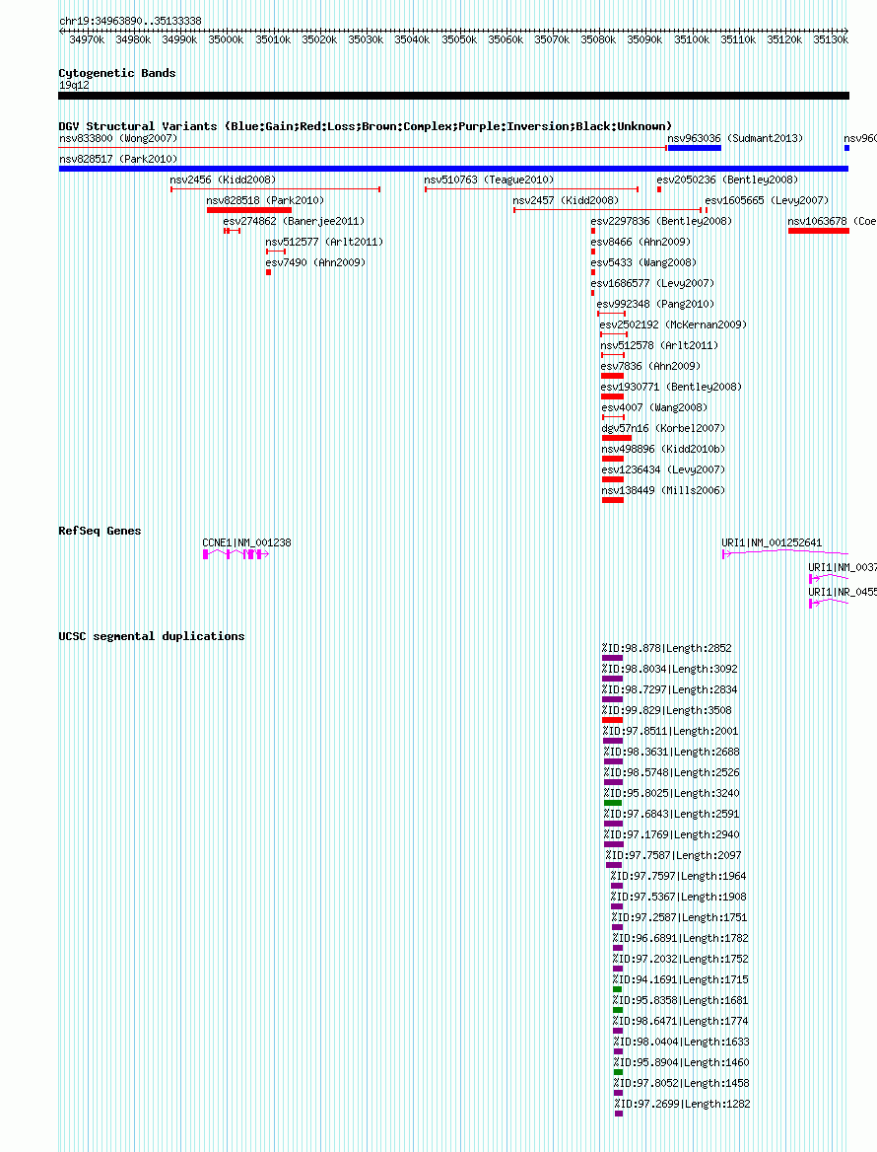Open esv992348 (Pang2010) variant
Screen dimensions: 877x1152
point(655,303)
